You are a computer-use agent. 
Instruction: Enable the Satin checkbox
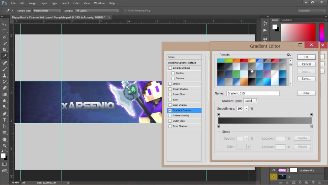[170, 100]
